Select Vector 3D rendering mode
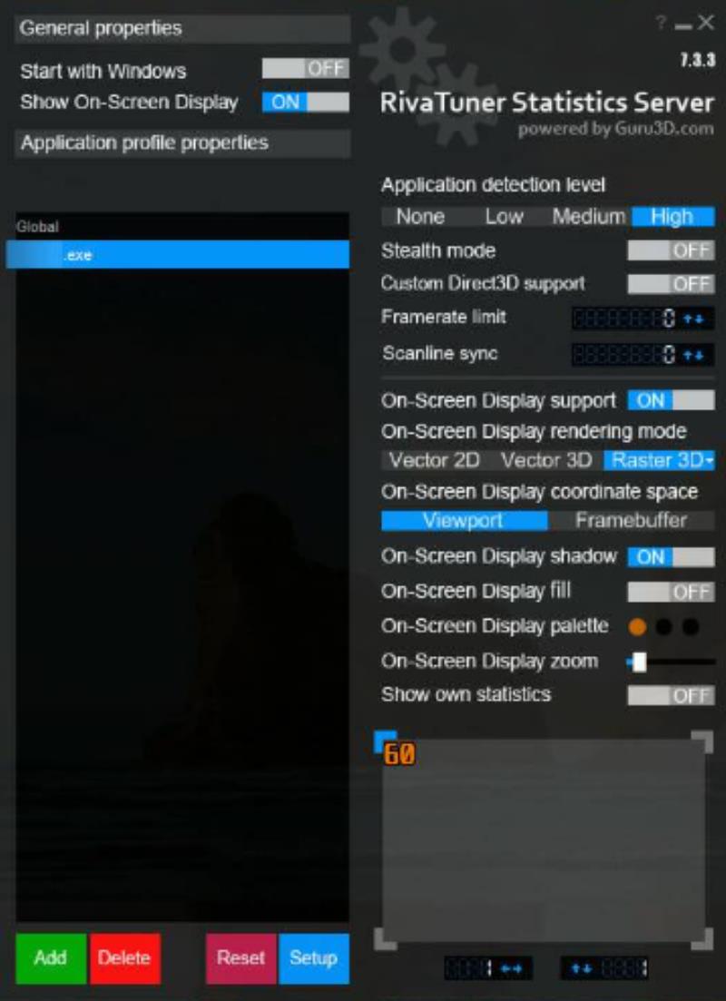 546,460
